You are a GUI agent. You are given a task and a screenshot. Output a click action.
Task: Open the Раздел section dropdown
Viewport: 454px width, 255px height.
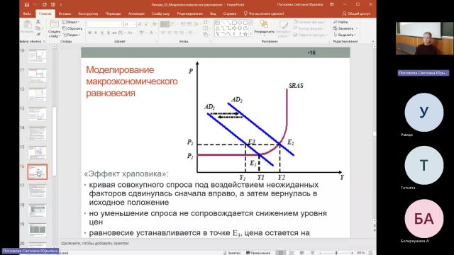click(x=72, y=35)
